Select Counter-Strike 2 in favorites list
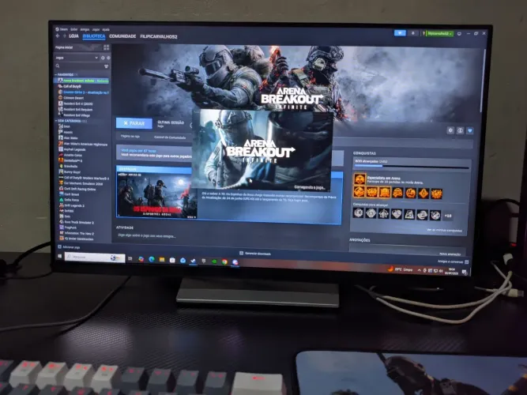527x395 pixels. click(x=83, y=92)
